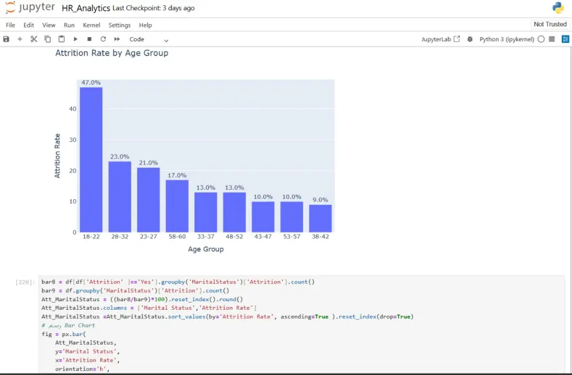Restart the kernel
Screen dimensions: 572x375
tap(102, 39)
